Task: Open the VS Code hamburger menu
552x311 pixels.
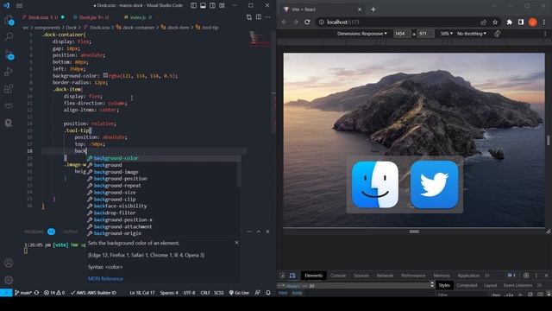Action: (19, 6)
